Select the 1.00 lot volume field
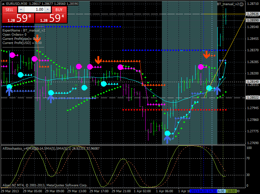 pyautogui.click(x=34, y=9)
